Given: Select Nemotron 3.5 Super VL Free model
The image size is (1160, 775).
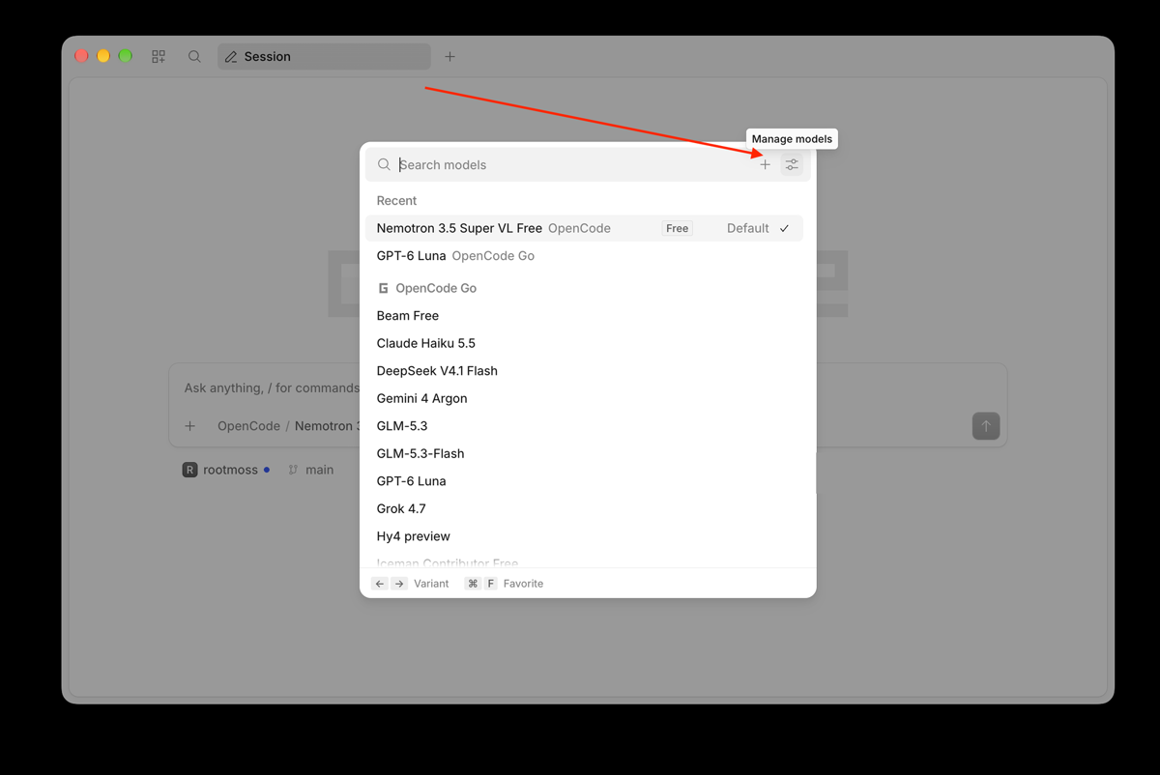Looking at the screenshot, I should [584, 228].
